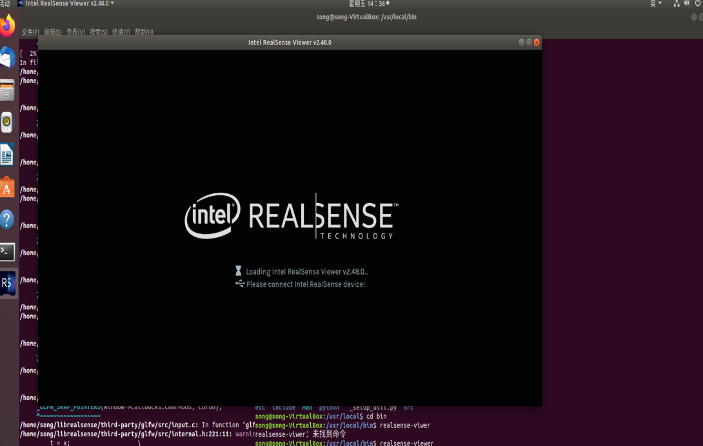Open Ubuntu Software store icon
This screenshot has height=446, width=703.
click(7, 187)
